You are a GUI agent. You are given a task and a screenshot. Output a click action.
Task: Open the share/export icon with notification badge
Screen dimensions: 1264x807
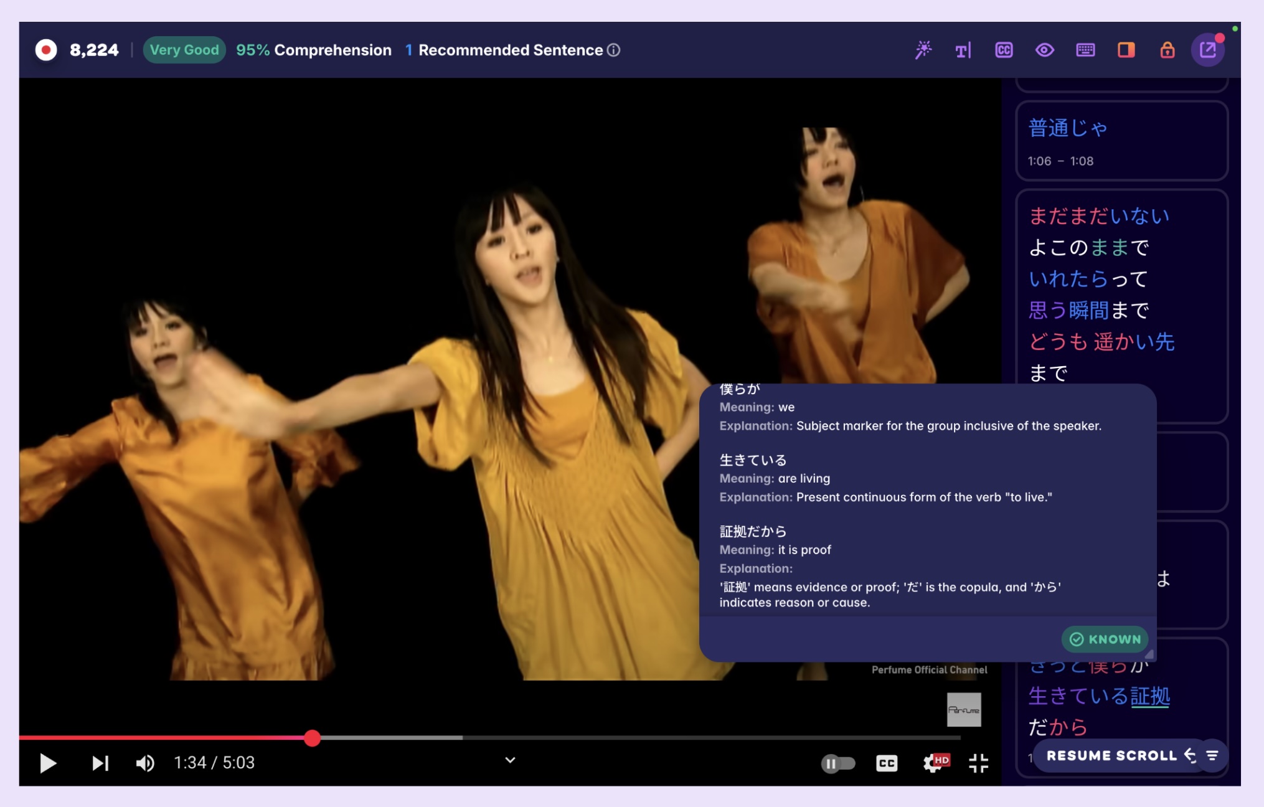(x=1207, y=50)
